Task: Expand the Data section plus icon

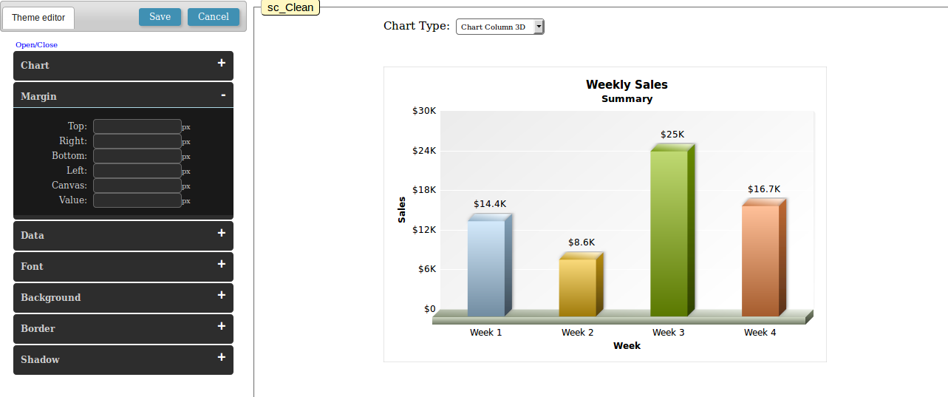Action: (x=221, y=234)
